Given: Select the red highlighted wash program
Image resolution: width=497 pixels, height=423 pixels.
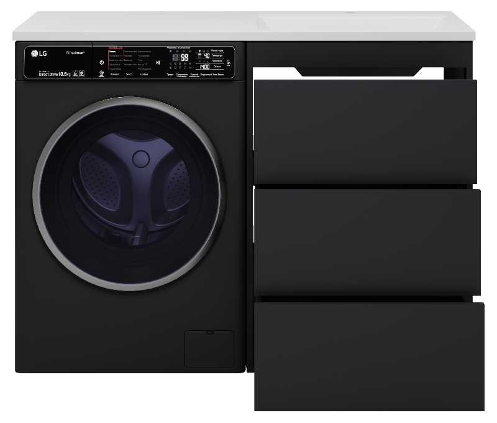Looking at the screenshot, I should [x=114, y=49].
